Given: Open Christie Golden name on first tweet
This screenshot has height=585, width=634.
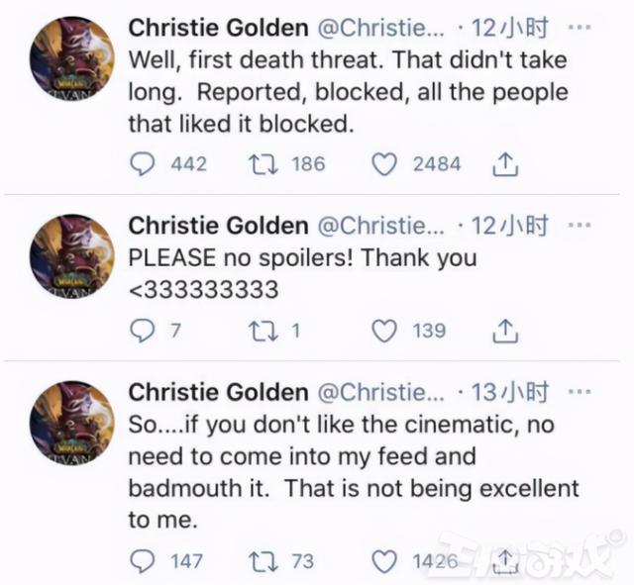Looking at the screenshot, I should click(218, 28).
